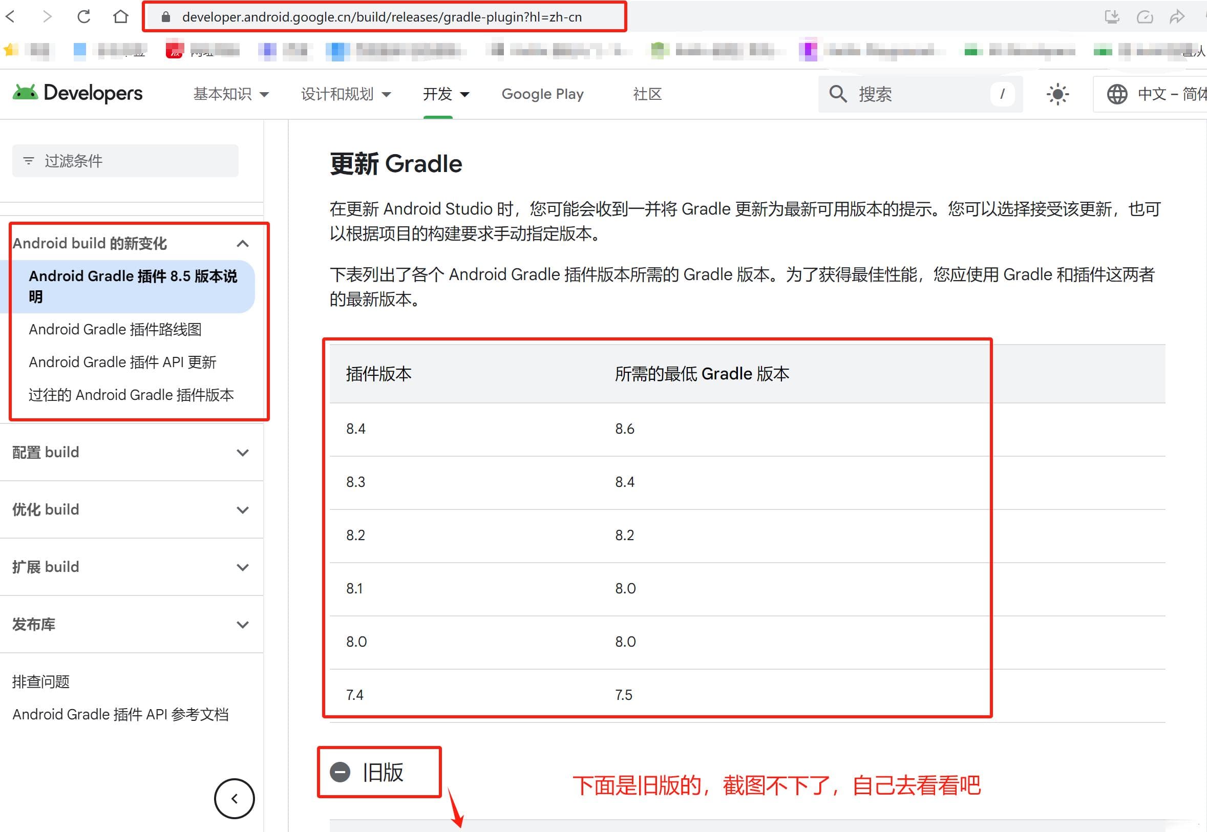The height and width of the screenshot is (832, 1207).
Task: Collapse the sidebar with round chevron button
Action: click(235, 799)
